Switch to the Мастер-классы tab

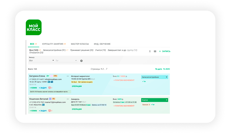(78, 44)
